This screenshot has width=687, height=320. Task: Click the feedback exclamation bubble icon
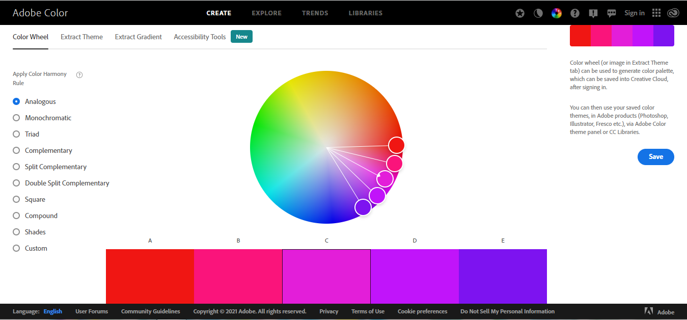(593, 13)
